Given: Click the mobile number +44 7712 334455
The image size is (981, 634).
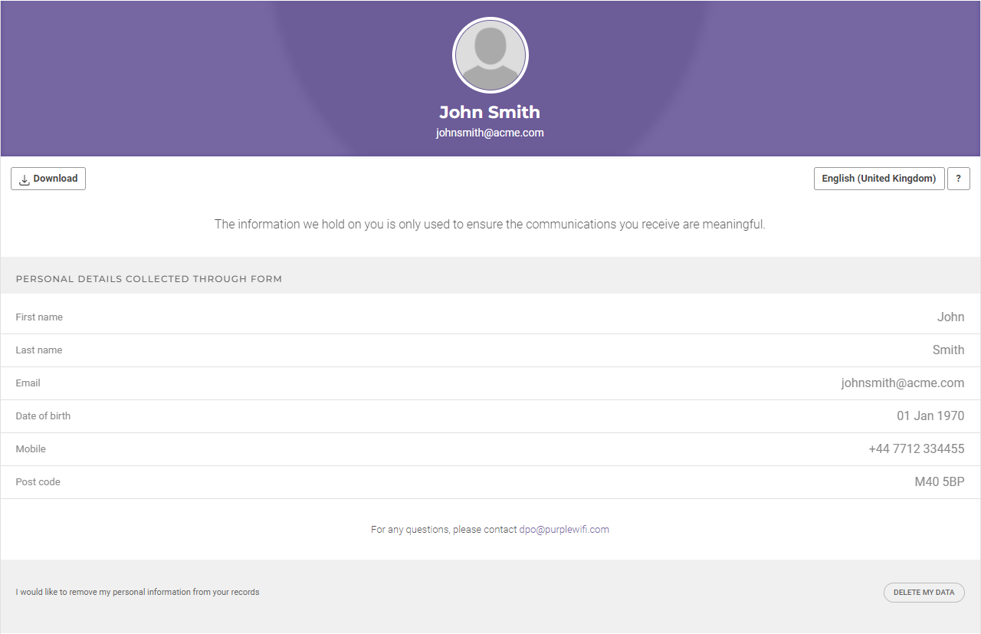Looking at the screenshot, I should (x=916, y=449).
